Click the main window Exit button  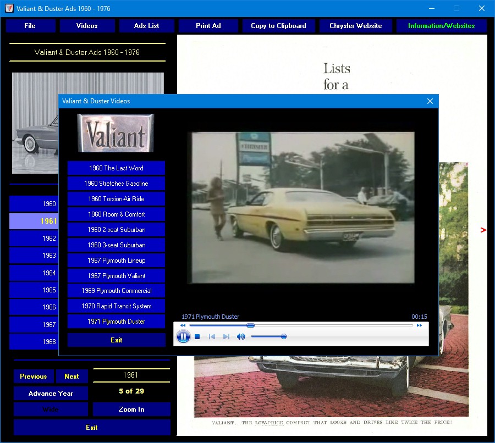[x=92, y=428]
